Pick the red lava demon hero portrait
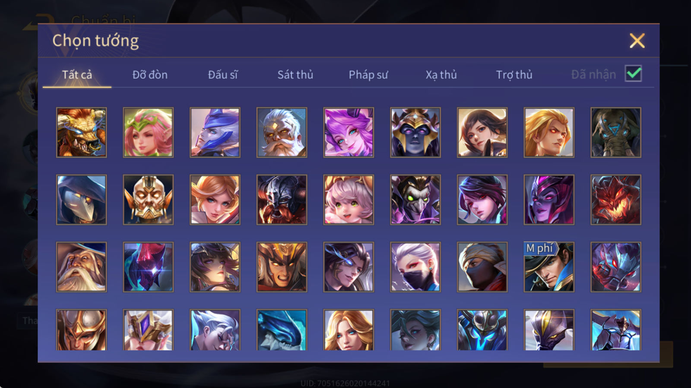 [616, 200]
